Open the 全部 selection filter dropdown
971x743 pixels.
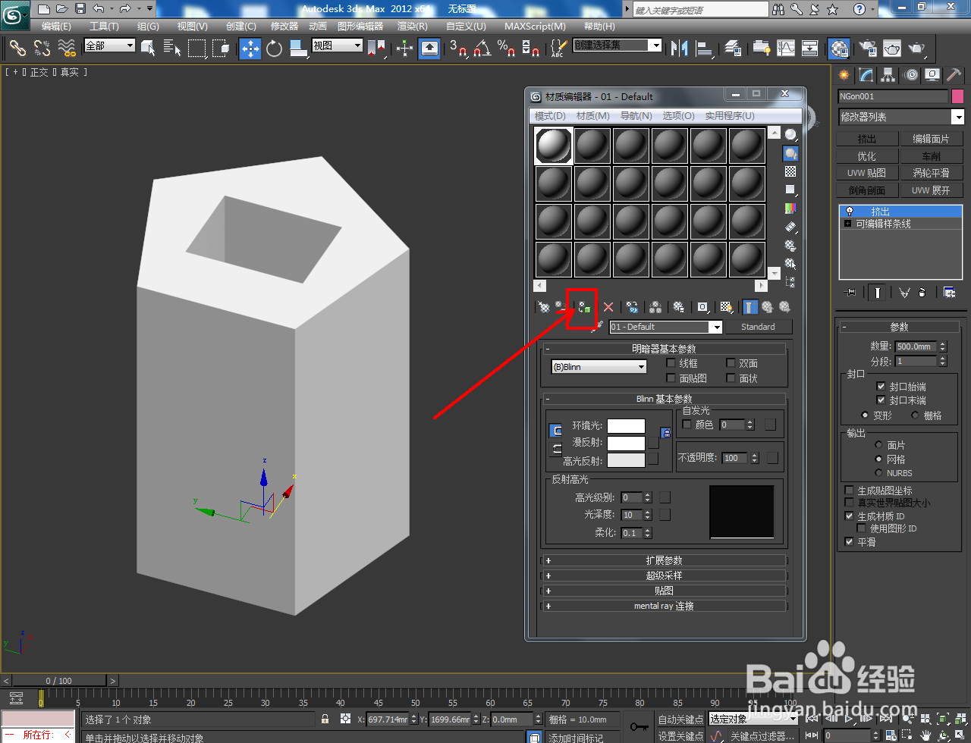click(109, 45)
